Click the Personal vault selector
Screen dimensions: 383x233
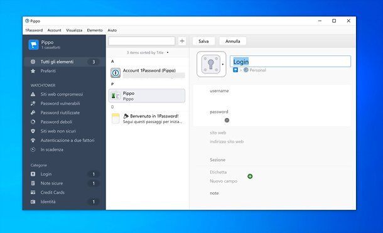coord(255,70)
